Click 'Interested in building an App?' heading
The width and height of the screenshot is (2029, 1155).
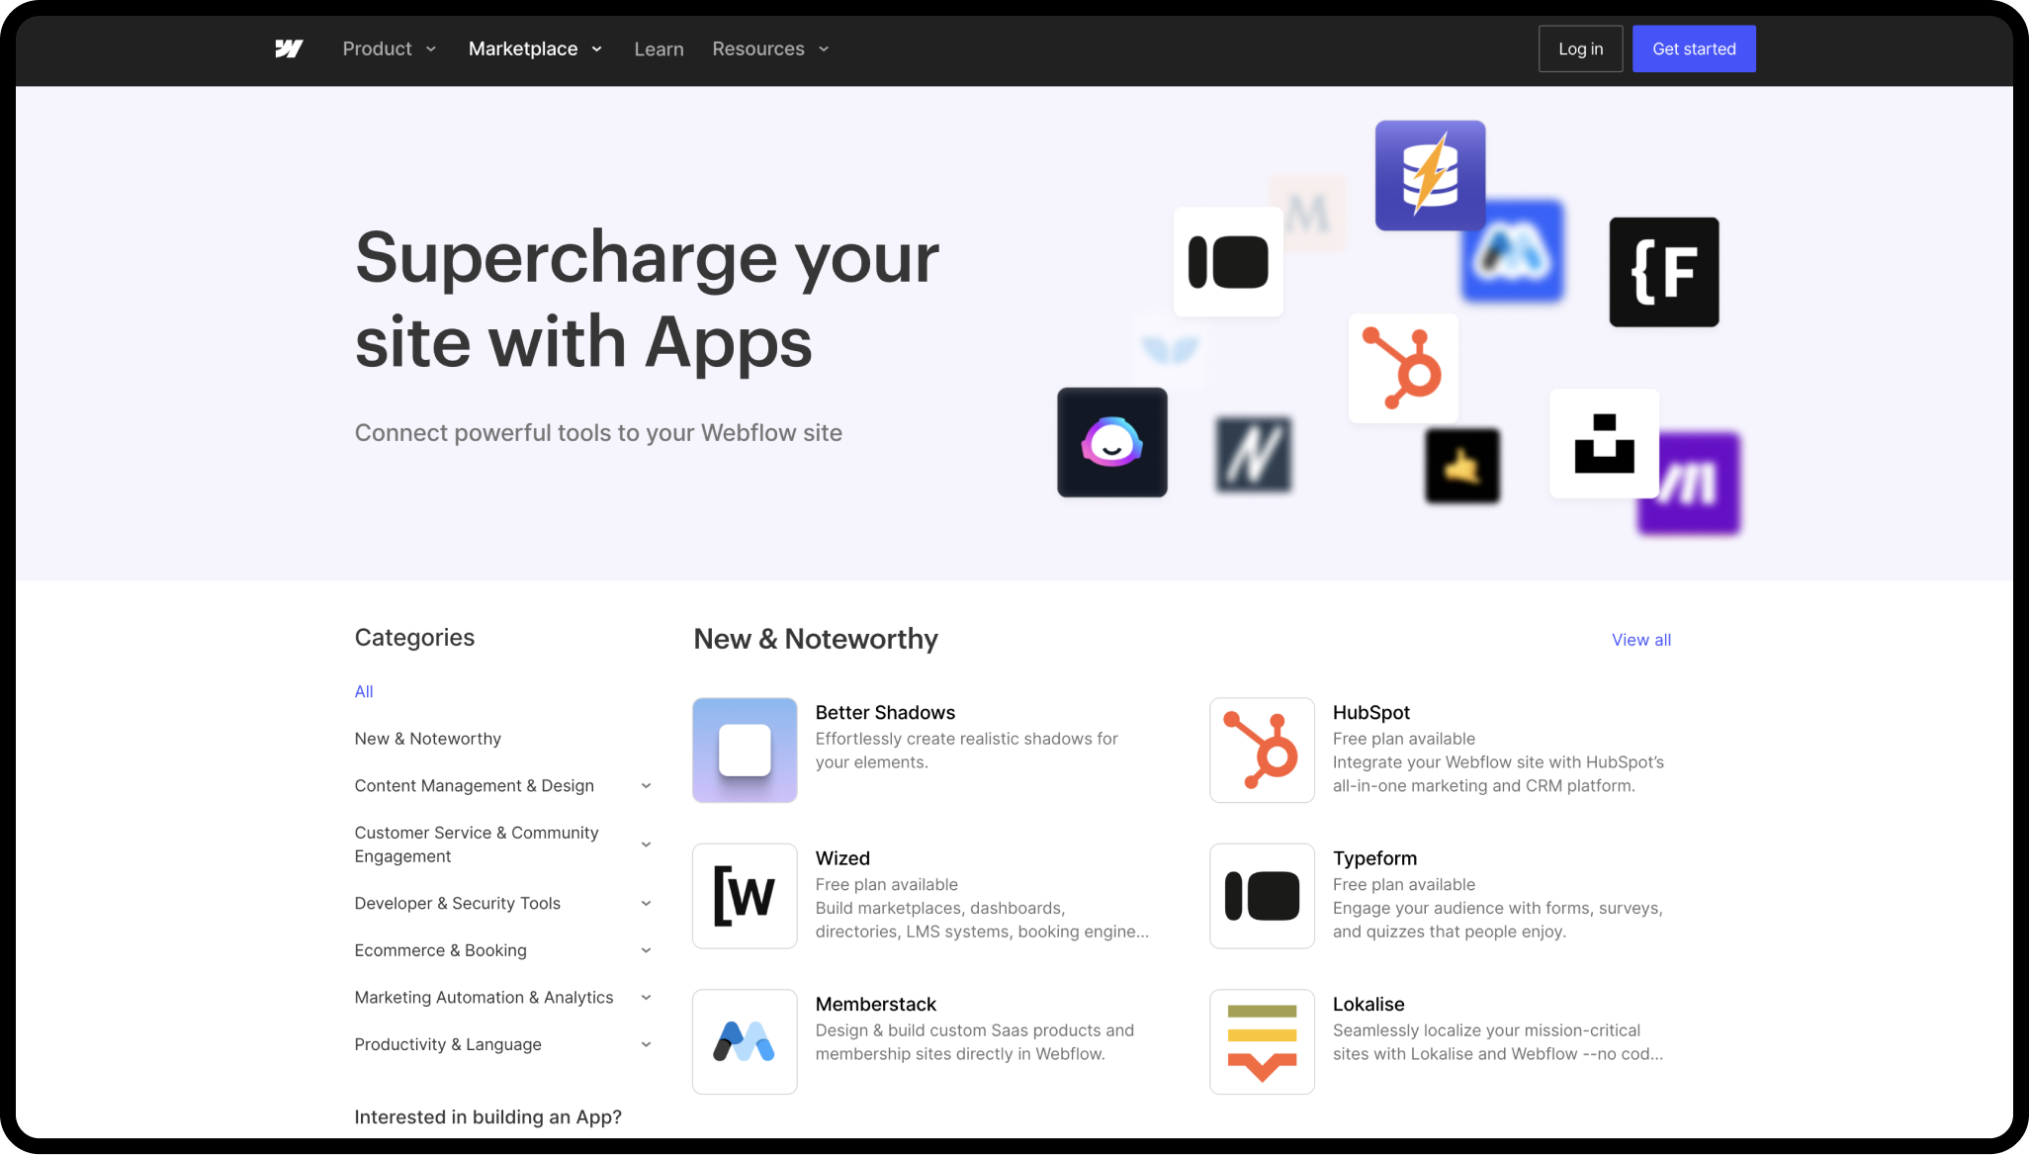tap(487, 1116)
